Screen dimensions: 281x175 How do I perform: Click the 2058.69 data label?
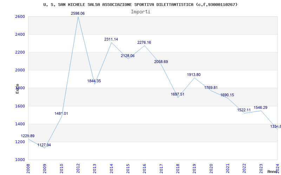click(x=161, y=62)
